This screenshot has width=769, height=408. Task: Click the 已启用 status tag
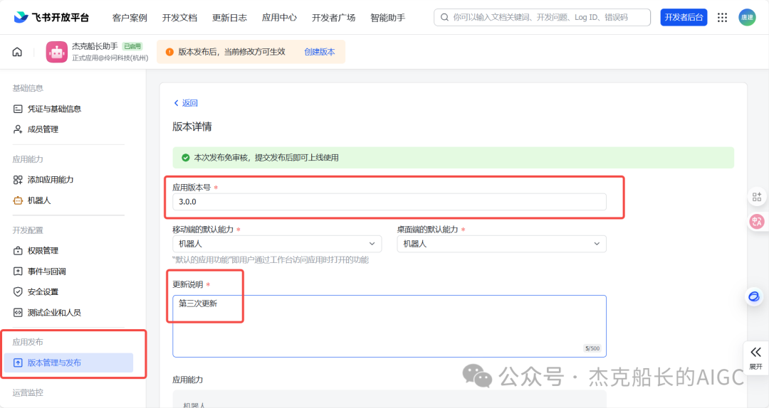132,46
